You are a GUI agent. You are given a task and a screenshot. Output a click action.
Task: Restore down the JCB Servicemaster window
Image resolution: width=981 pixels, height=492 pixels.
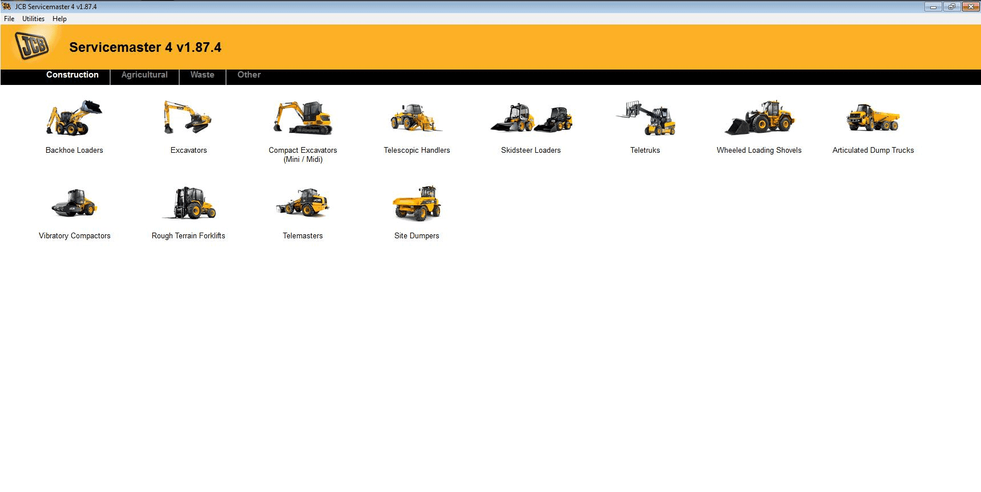pyautogui.click(x=951, y=7)
